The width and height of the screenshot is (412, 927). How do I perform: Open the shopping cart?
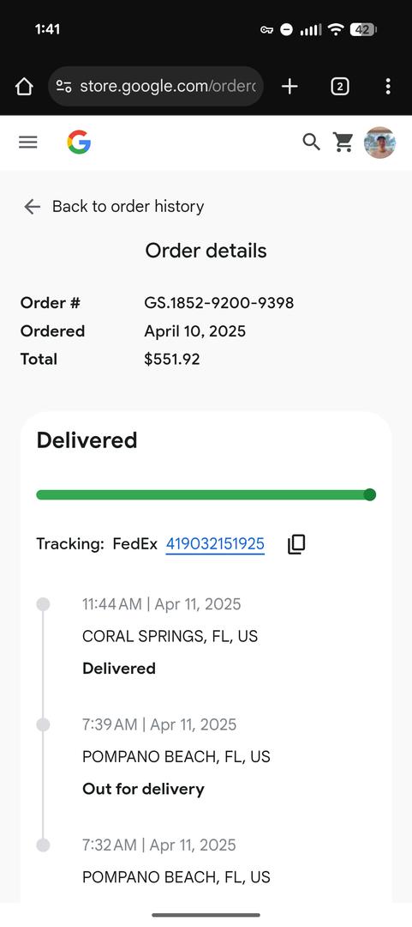point(343,142)
